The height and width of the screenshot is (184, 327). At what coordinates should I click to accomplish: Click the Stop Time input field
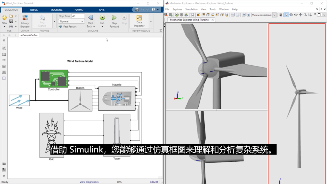pos(78,16)
